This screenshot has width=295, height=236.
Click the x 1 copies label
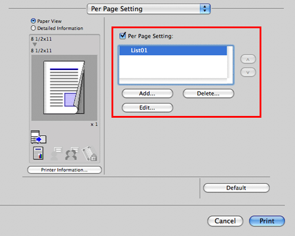point(94,124)
